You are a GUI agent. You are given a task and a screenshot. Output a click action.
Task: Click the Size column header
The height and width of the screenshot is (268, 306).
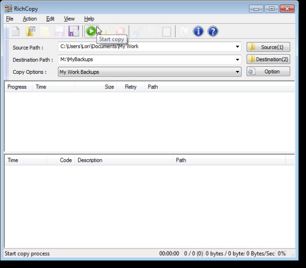click(x=96, y=87)
